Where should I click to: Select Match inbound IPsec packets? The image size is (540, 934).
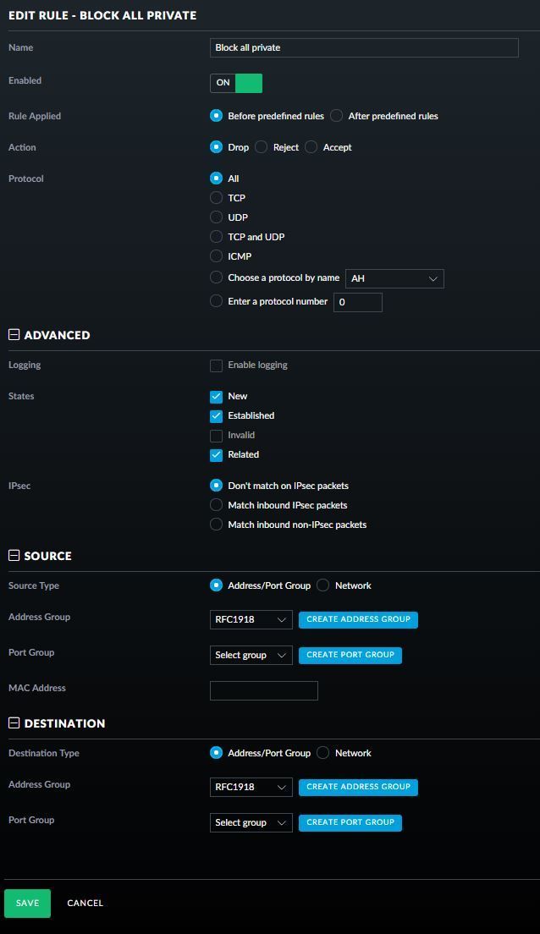(x=217, y=505)
